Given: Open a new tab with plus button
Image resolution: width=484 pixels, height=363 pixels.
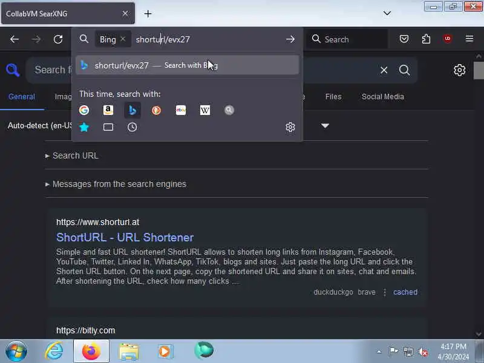Looking at the screenshot, I should point(148,13).
